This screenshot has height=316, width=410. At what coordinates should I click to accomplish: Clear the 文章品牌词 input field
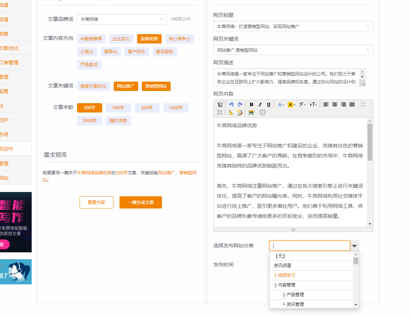[161, 19]
